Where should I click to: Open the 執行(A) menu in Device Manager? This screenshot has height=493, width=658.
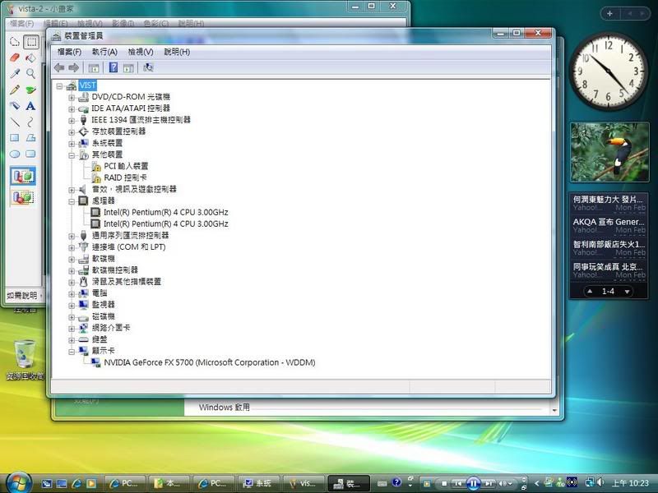point(104,52)
